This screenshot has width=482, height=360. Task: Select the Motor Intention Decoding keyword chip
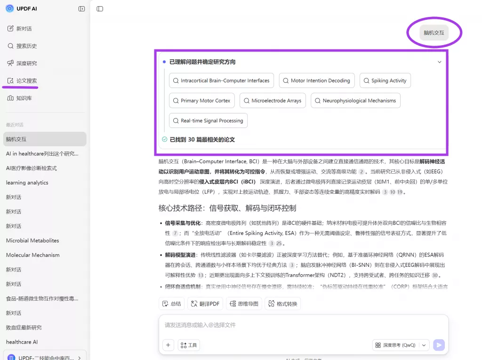click(x=316, y=80)
